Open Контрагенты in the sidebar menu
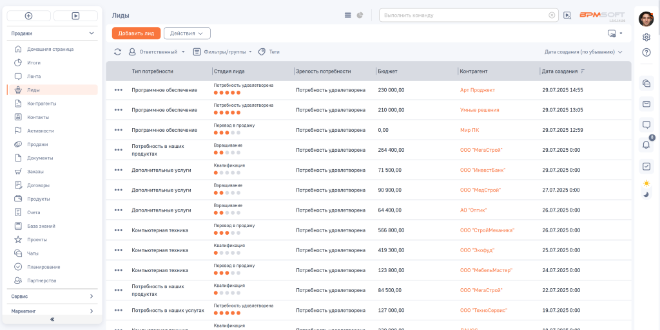 point(42,104)
